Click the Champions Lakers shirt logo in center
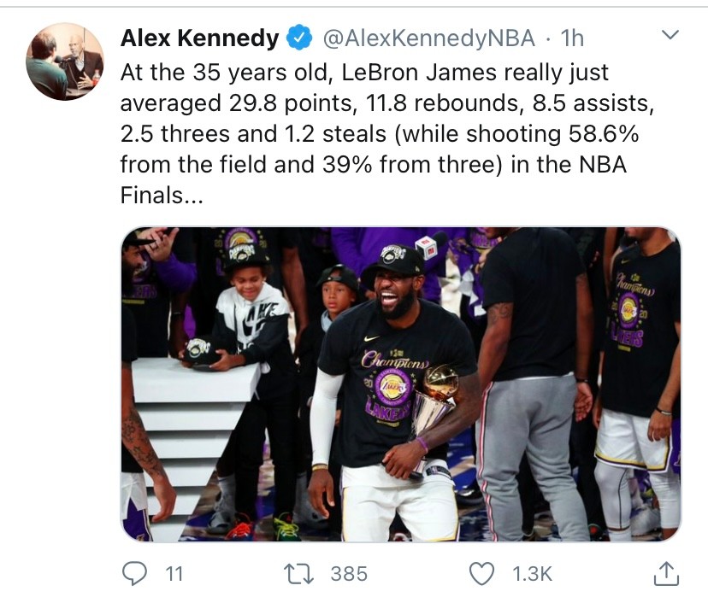708x603 pixels. click(392, 385)
